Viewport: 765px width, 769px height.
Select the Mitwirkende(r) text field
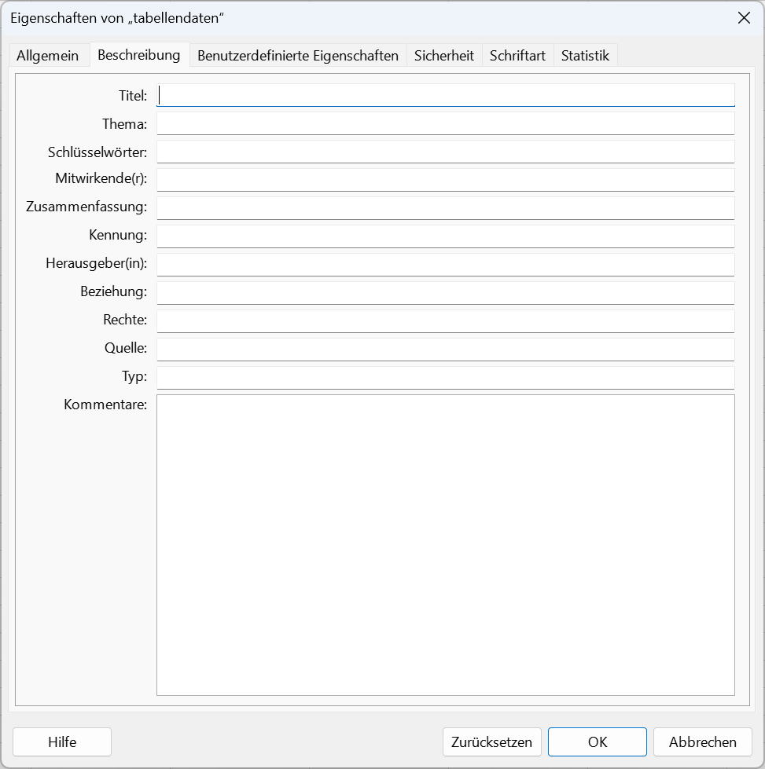click(x=446, y=180)
